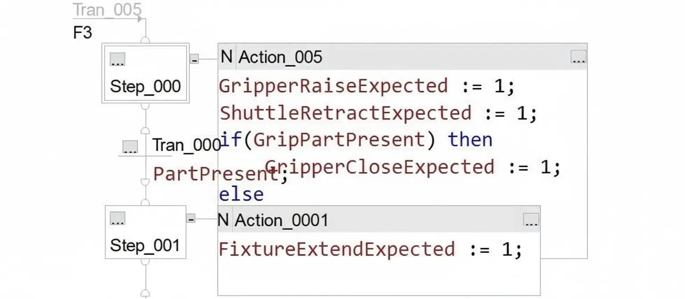
Task: Open the ellipsis menu on Action_005 header
Action: click(578, 57)
